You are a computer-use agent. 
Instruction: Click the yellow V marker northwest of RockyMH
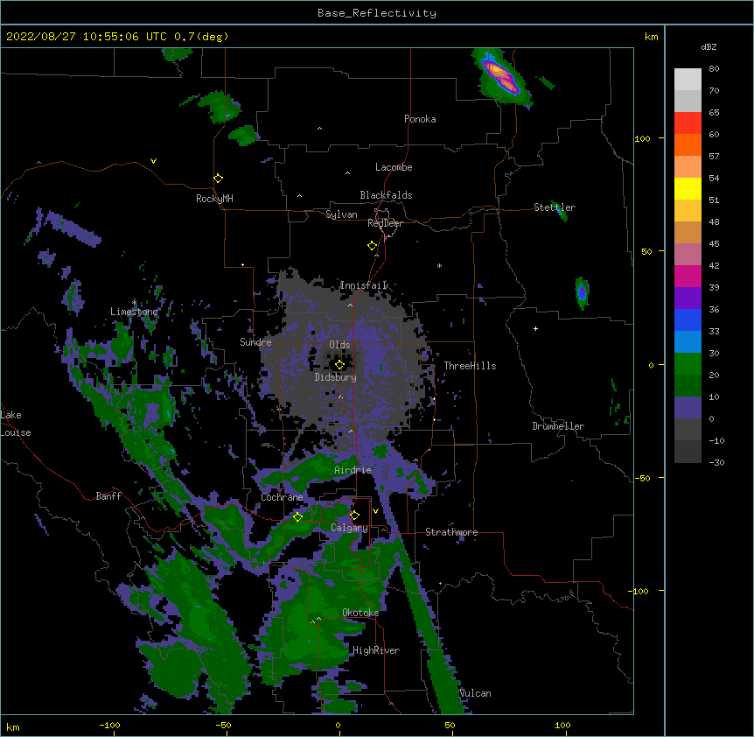pyautogui.click(x=153, y=161)
